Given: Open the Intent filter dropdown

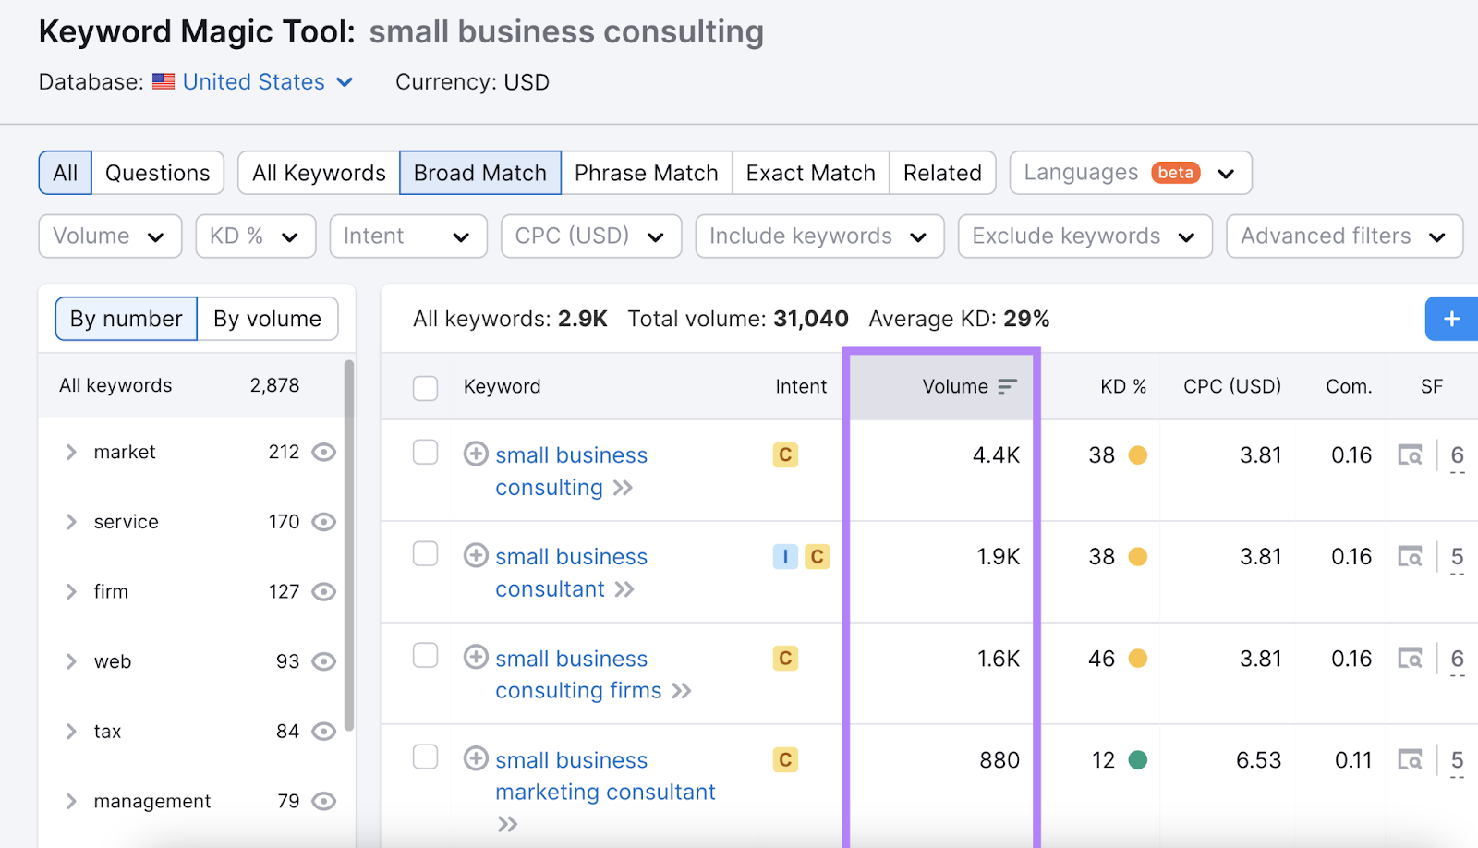Looking at the screenshot, I should pos(408,236).
